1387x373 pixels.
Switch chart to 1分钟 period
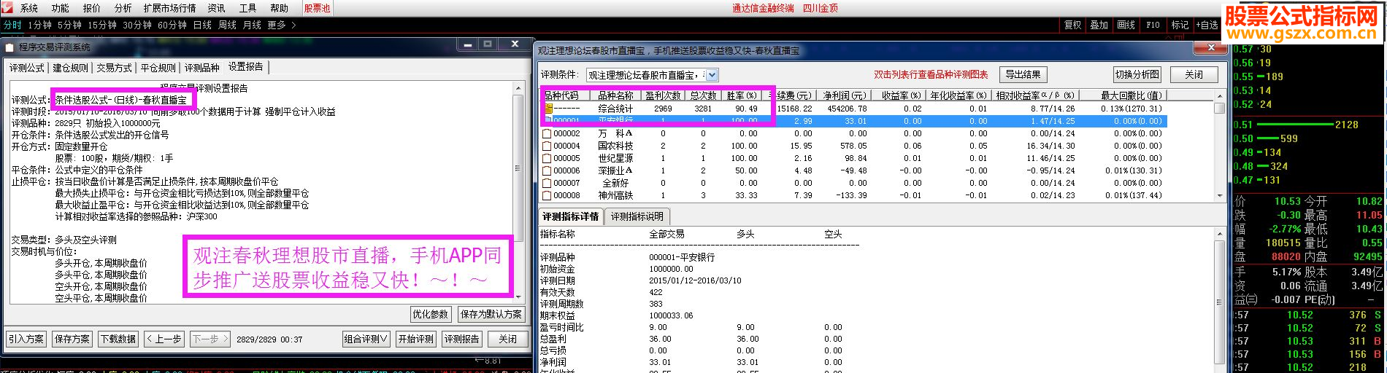click(40, 25)
